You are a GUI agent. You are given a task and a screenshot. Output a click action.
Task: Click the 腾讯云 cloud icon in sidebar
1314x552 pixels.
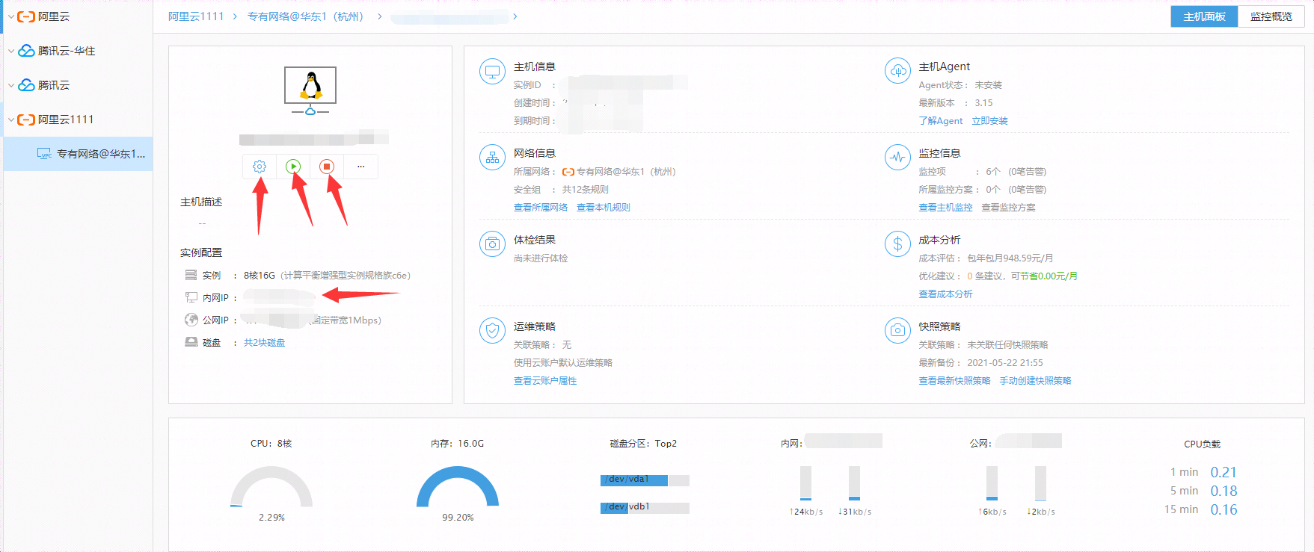click(x=26, y=85)
